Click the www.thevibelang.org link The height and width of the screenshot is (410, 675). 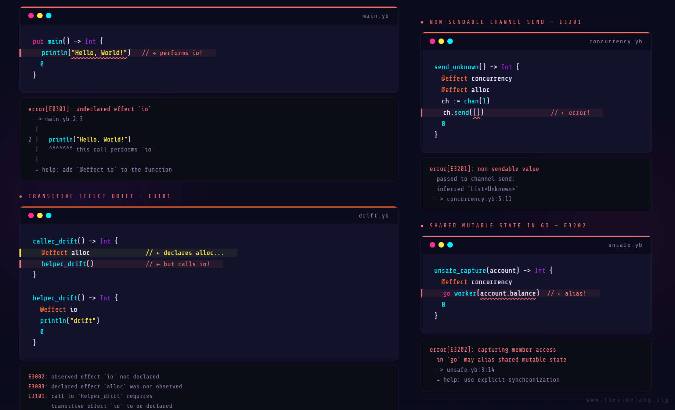tap(627, 400)
